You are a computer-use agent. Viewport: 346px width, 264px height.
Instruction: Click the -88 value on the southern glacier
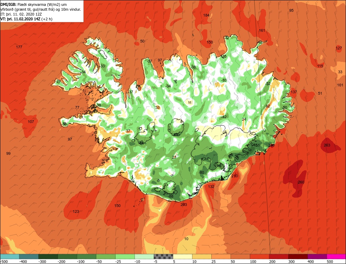[171, 196]
